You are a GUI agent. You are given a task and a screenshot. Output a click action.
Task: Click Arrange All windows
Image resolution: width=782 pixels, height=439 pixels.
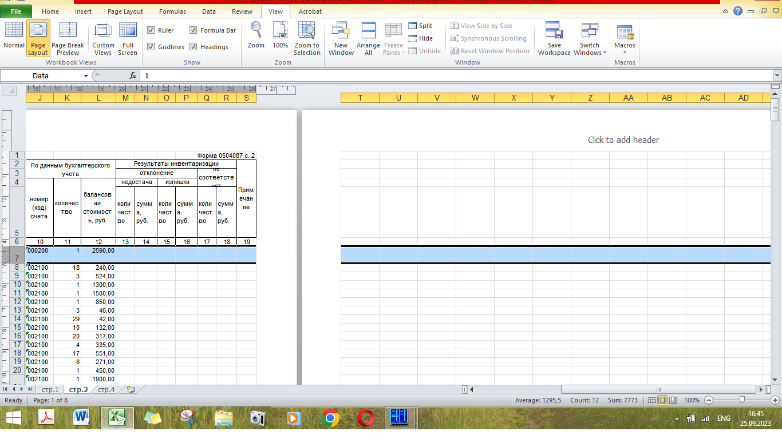pyautogui.click(x=368, y=38)
